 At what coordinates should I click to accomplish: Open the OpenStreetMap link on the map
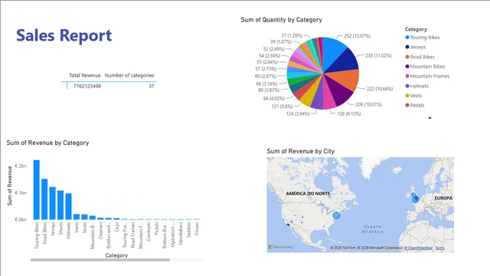(x=419, y=248)
